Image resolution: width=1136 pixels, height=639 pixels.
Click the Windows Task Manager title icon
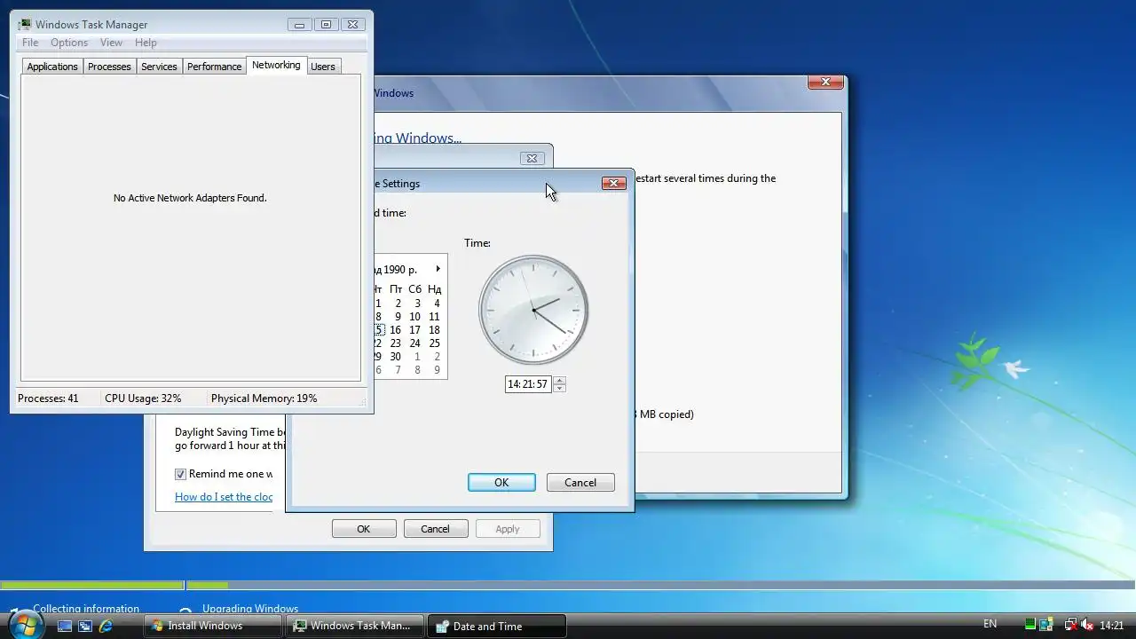point(24,24)
